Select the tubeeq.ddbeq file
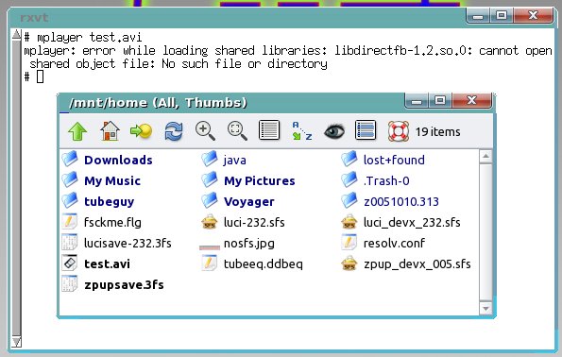 (252, 263)
